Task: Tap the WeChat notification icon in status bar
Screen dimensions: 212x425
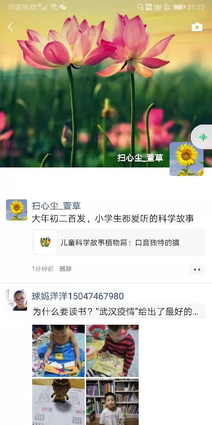Action: pyautogui.click(x=62, y=7)
